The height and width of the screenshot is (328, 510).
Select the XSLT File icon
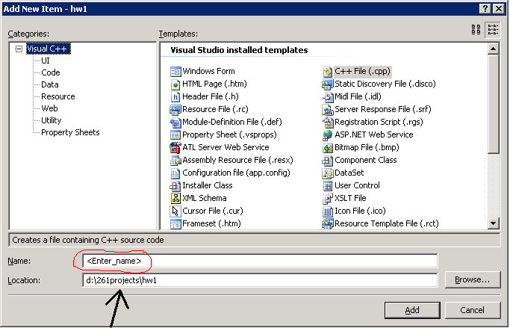point(328,198)
